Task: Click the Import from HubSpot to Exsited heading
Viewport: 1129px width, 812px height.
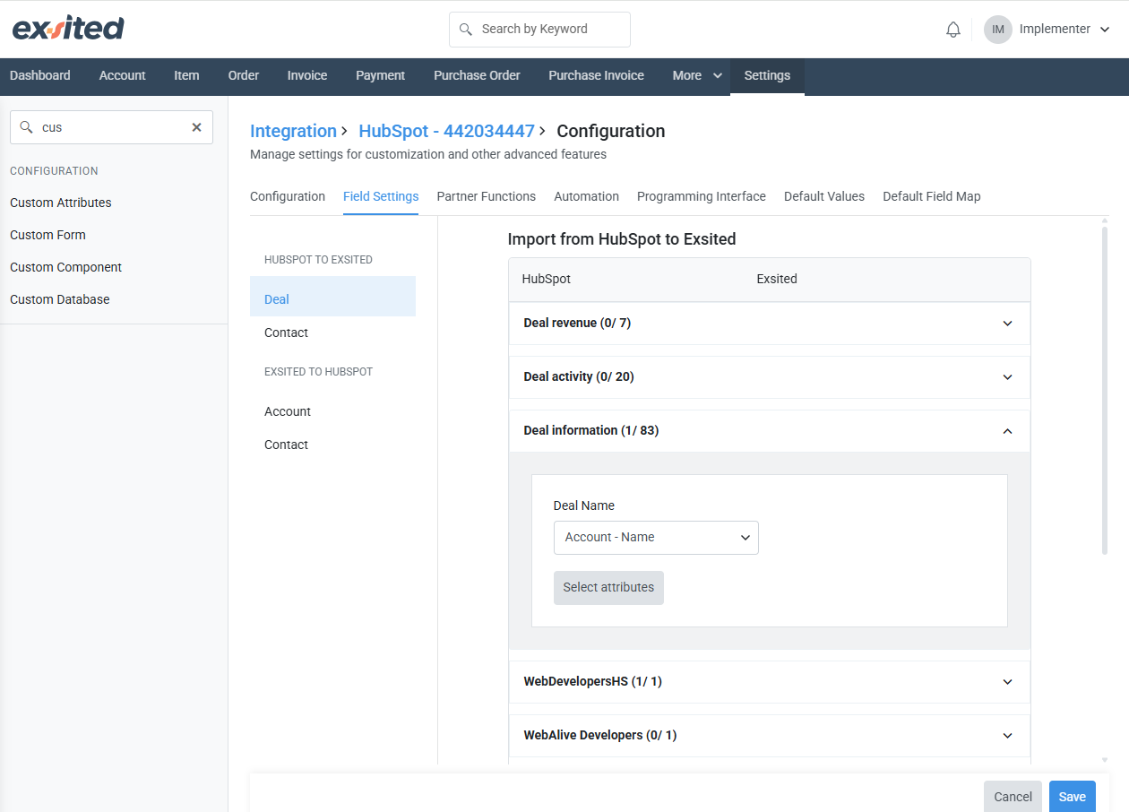Action: click(x=622, y=239)
